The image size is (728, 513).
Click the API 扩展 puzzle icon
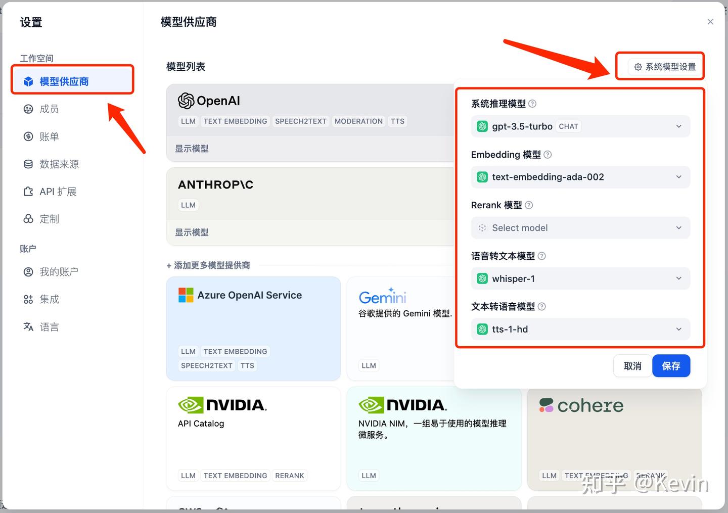[28, 192]
